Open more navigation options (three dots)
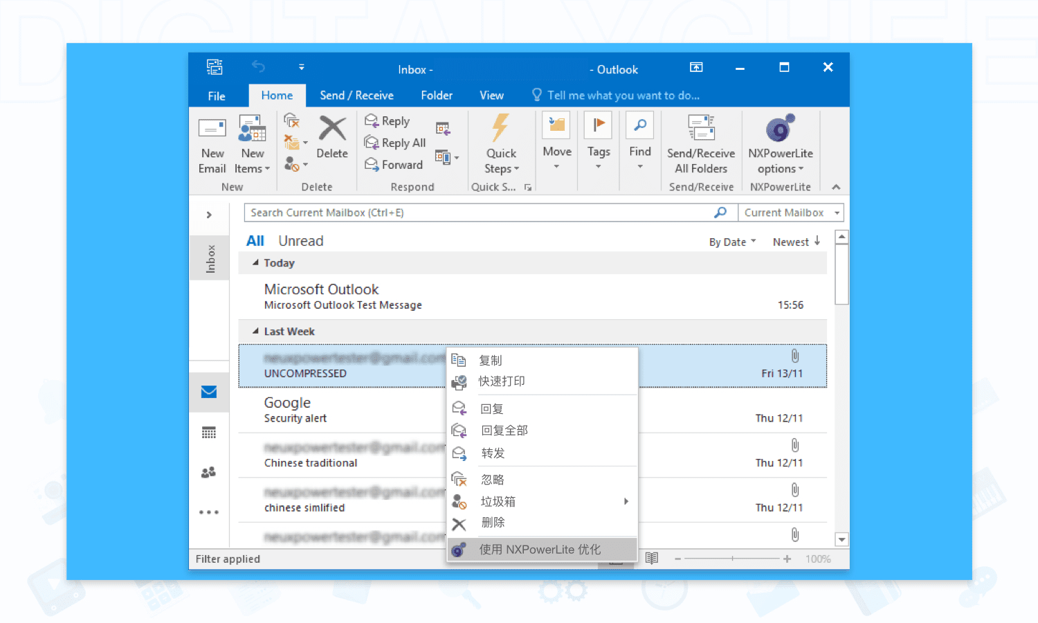1038x623 pixels. click(x=209, y=512)
